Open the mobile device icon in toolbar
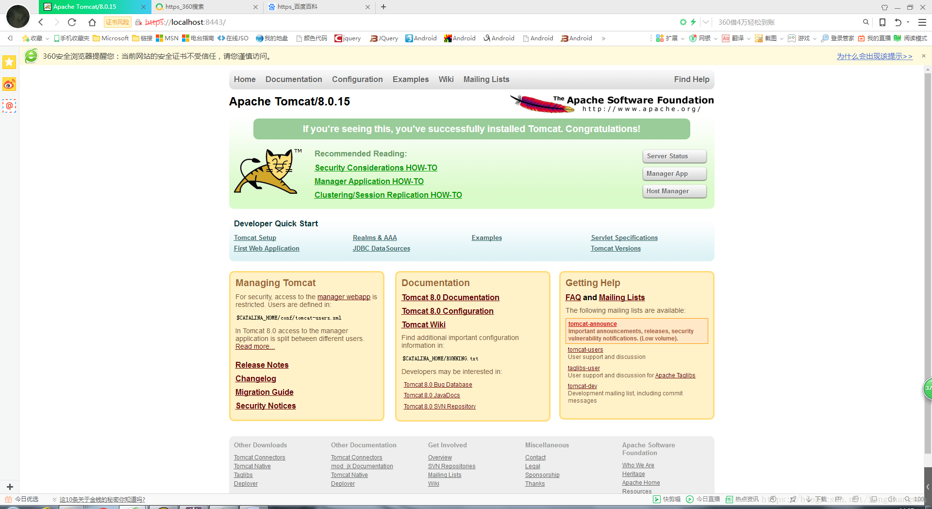The width and height of the screenshot is (932, 509). [882, 22]
